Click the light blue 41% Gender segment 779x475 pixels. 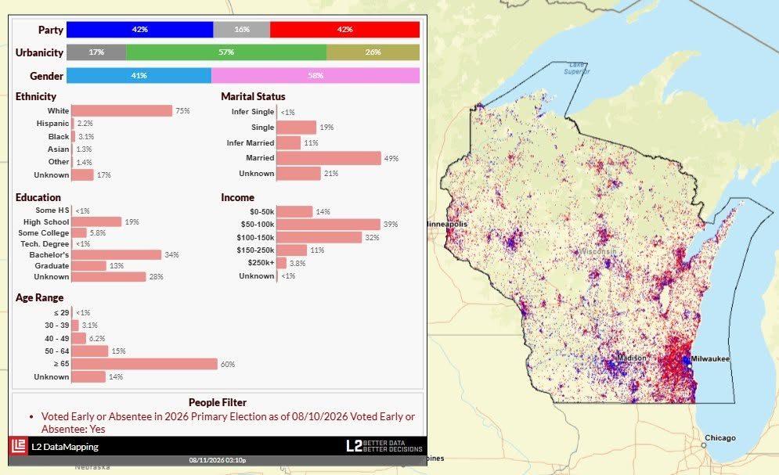tap(139, 75)
